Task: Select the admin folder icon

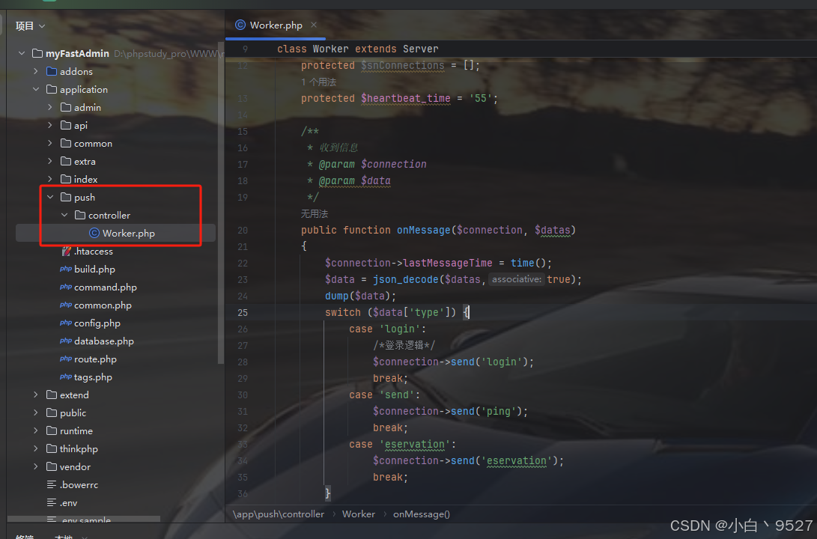Action: pos(66,107)
